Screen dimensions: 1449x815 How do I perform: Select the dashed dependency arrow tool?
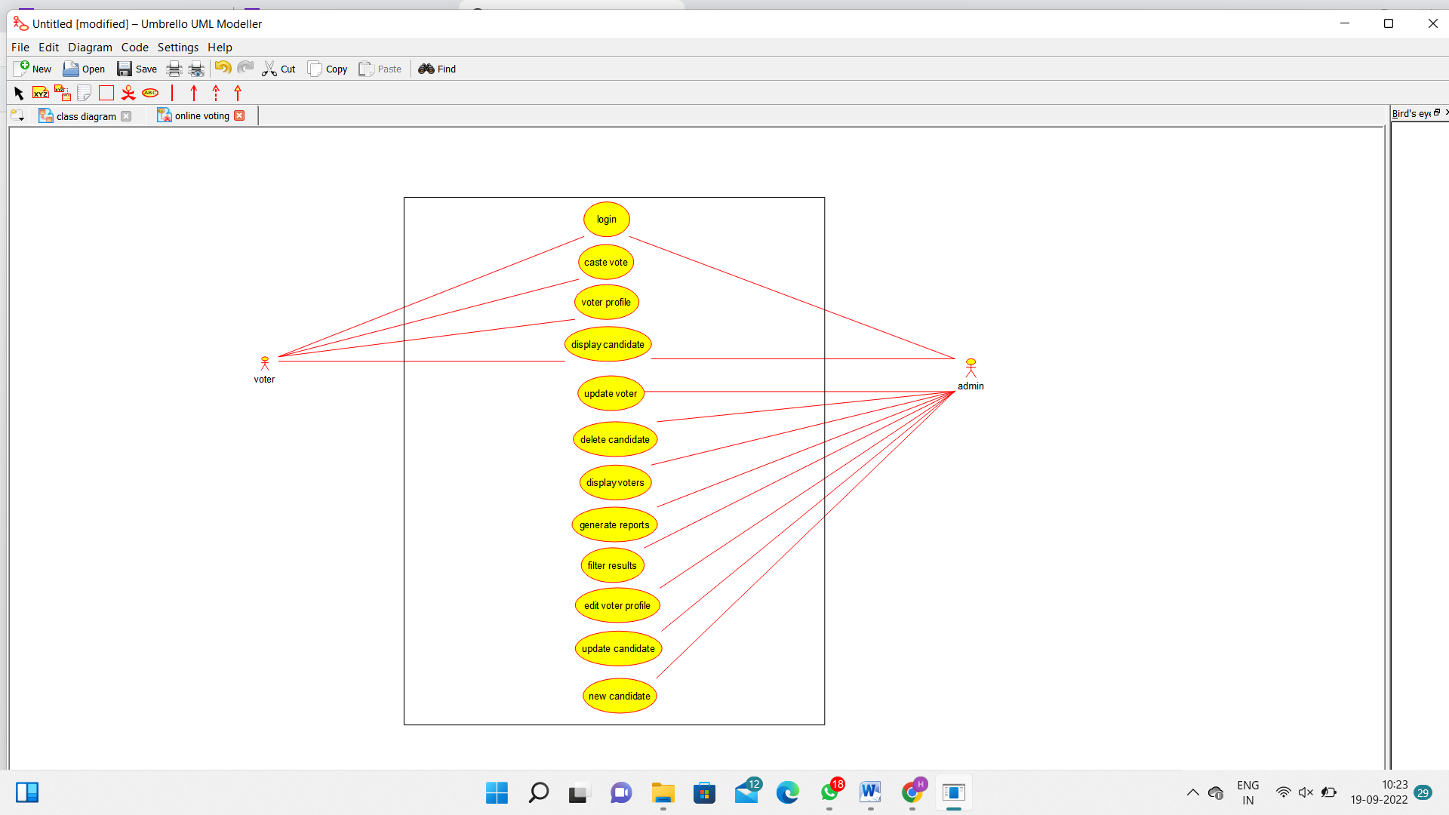[216, 93]
